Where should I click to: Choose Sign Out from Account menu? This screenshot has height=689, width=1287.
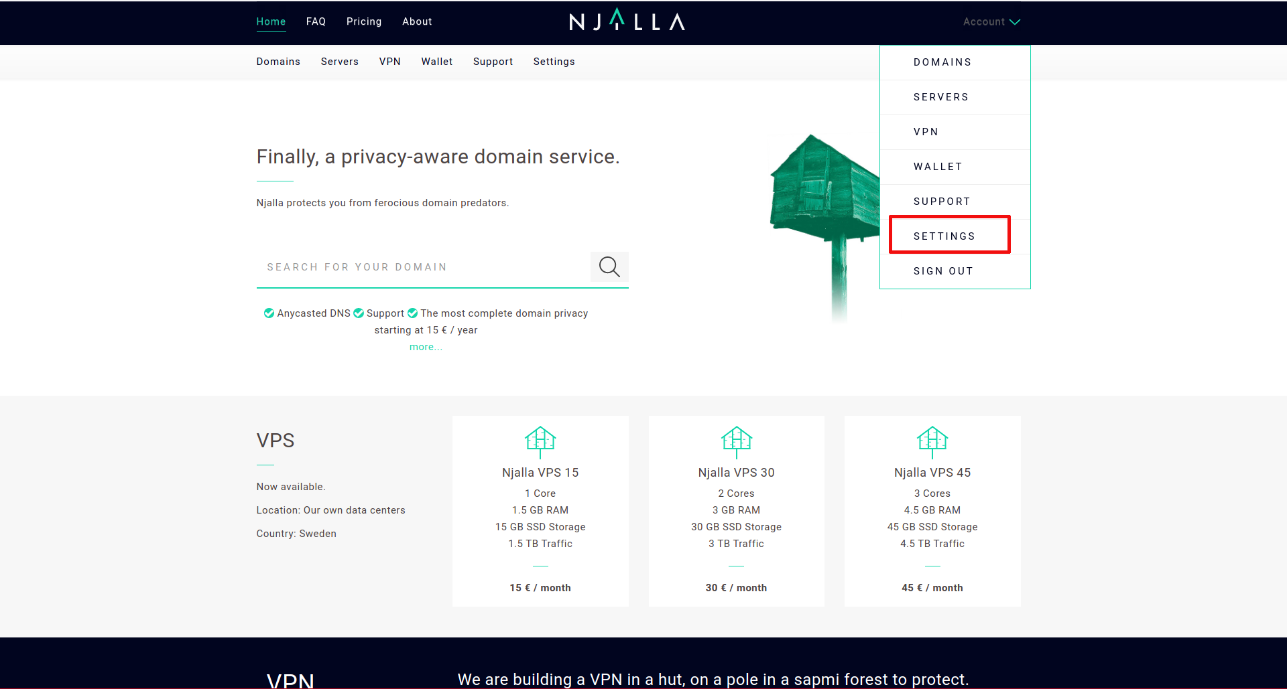(943, 271)
